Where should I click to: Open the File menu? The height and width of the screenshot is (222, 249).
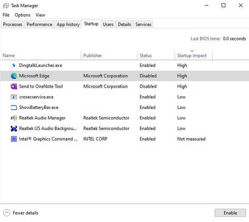(6, 15)
